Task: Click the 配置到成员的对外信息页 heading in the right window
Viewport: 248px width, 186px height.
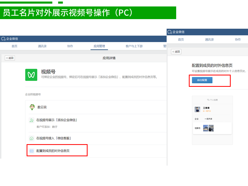Action: coord(212,65)
